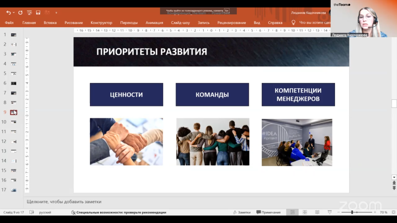This screenshot has width=397, height=223.
Task: Select slide 13 thumbnail
Action: [14, 151]
